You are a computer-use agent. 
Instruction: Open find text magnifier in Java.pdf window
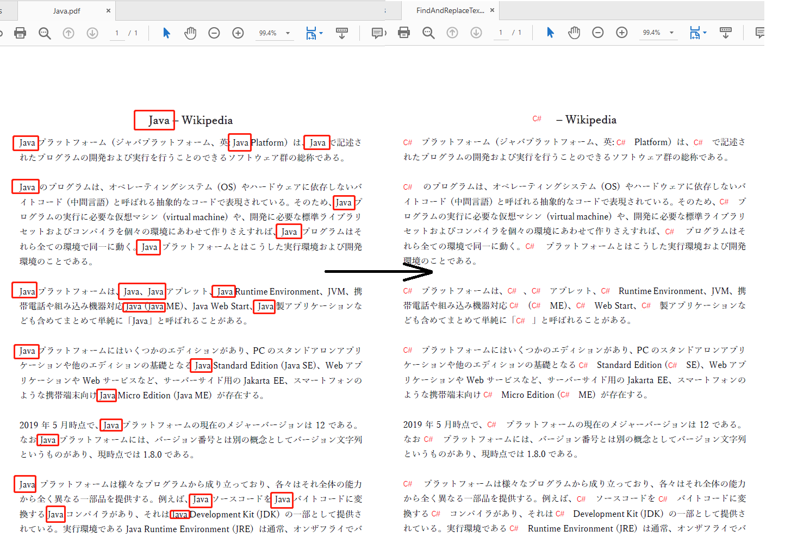[x=45, y=33]
